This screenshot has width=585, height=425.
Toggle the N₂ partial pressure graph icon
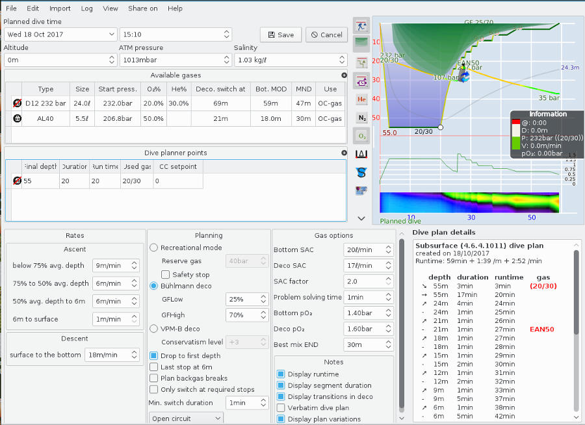pyautogui.click(x=362, y=118)
